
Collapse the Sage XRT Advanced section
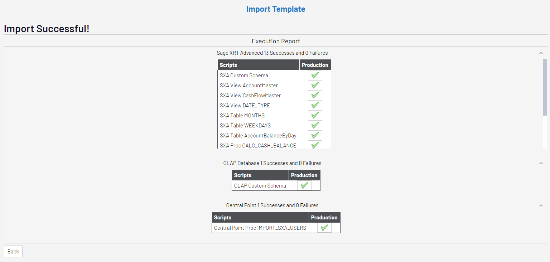coord(541,53)
